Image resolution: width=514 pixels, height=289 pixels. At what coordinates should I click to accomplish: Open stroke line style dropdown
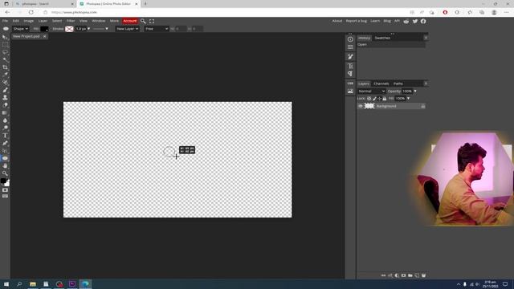(x=100, y=29)
